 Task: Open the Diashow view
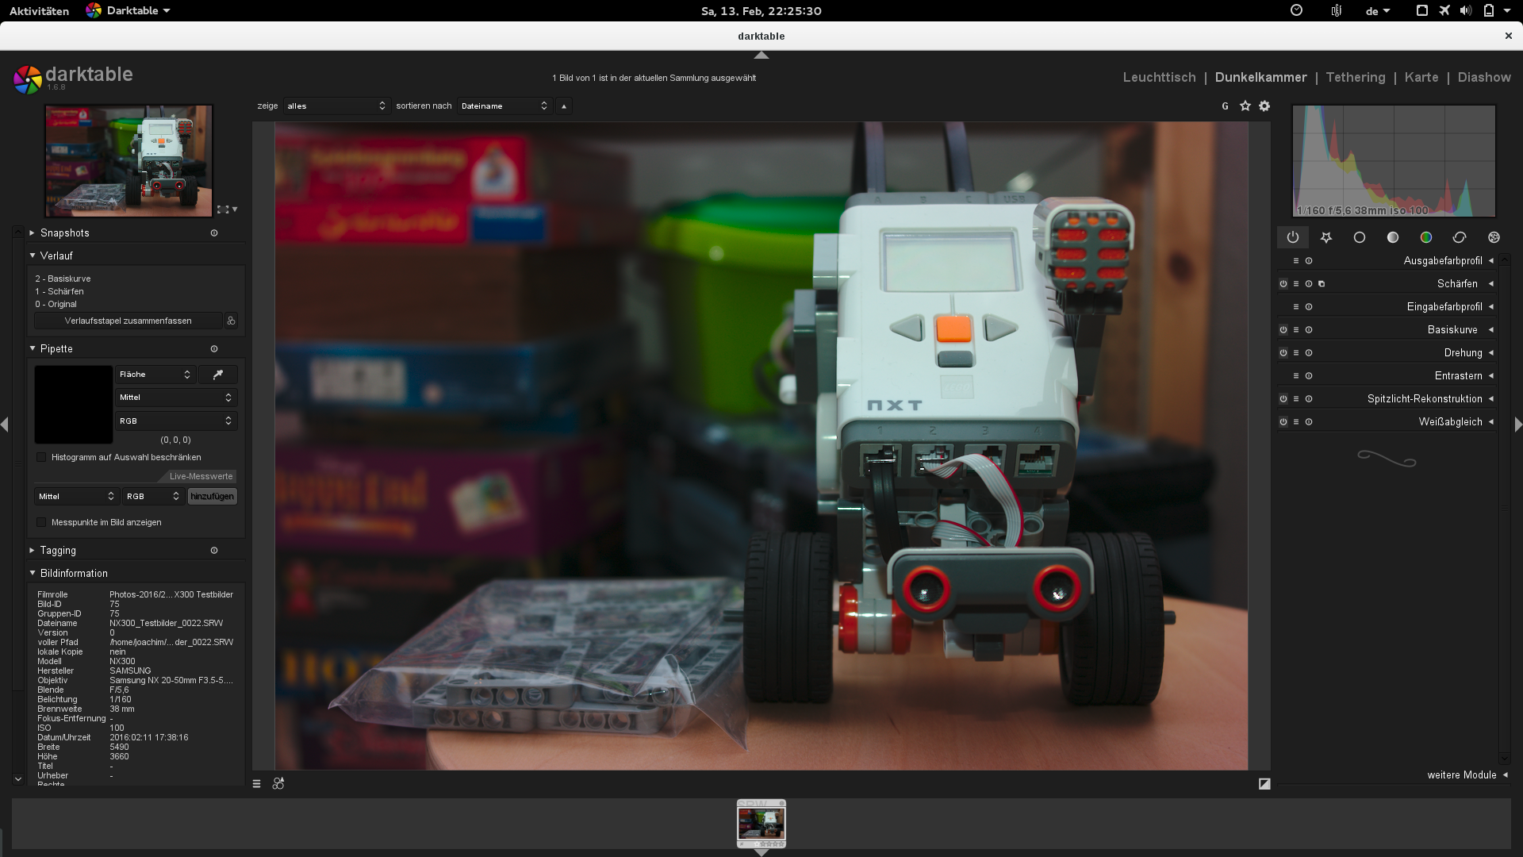point(1484,78)
